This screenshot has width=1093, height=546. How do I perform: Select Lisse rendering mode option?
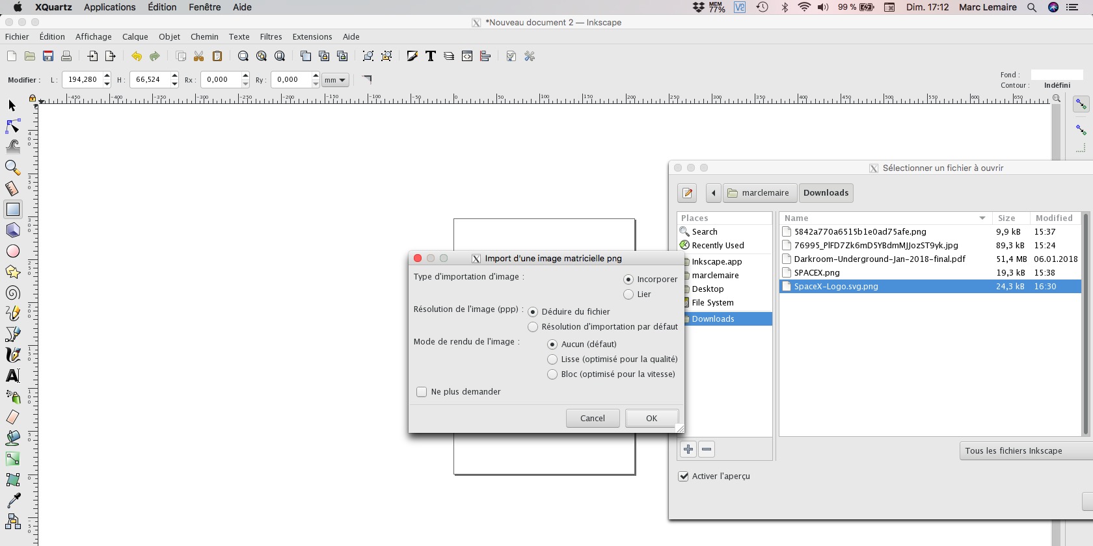tap(552, 359)
